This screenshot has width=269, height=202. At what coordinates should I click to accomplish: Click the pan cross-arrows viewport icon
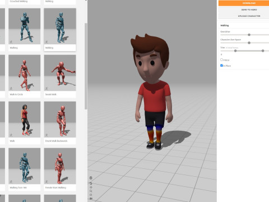click(x=91, y=187)
